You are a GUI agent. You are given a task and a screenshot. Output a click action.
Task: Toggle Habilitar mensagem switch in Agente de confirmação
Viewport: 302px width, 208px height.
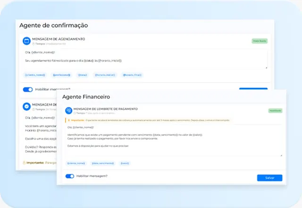(28, 89)
